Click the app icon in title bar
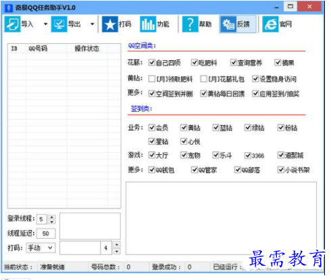This screenshot has height=280, width=331. 9,7
